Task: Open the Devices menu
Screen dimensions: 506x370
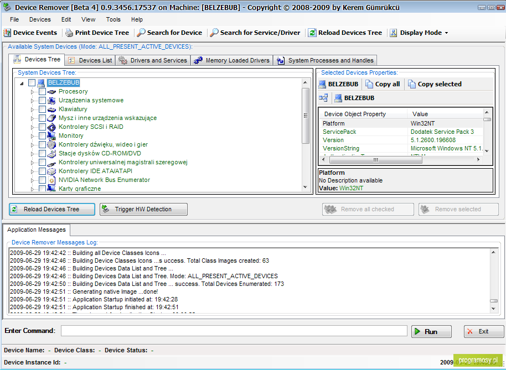Action: click(40, 19)
